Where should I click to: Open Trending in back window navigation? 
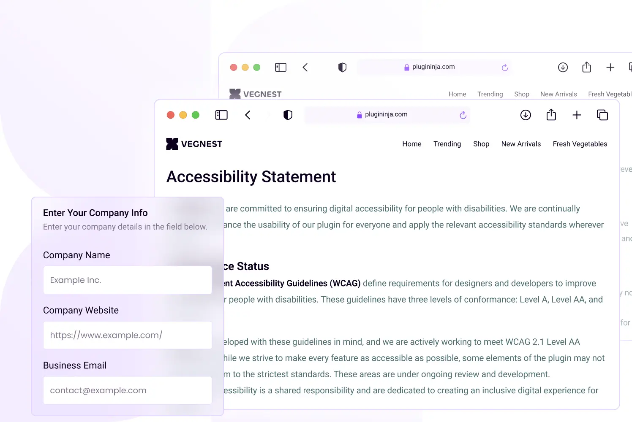tap(490, 94)
